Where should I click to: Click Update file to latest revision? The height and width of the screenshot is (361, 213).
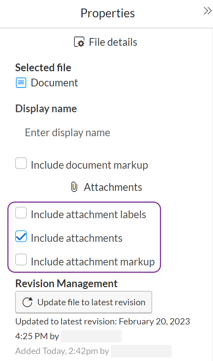(x=83, y=302)
